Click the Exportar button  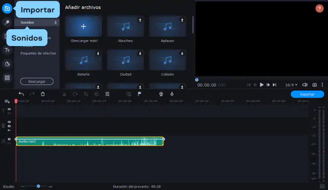click(x=307, y=95)
